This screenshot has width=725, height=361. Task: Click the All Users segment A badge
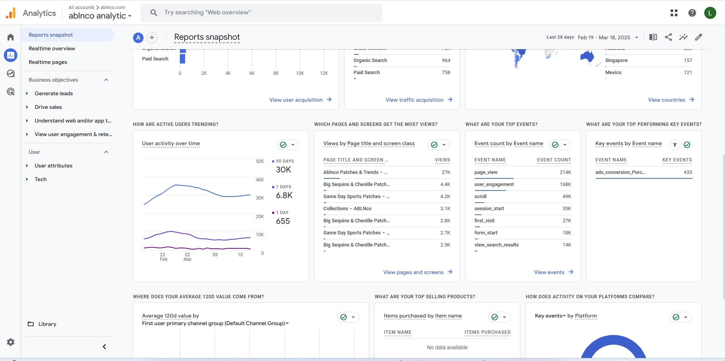pyautogui.click(x=138, y=37)
